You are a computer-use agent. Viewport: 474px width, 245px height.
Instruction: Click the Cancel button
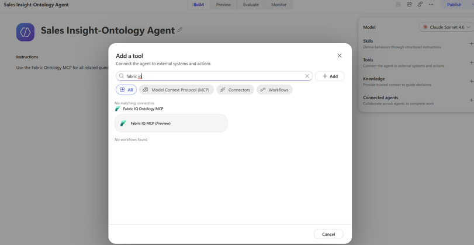[328, 234]
